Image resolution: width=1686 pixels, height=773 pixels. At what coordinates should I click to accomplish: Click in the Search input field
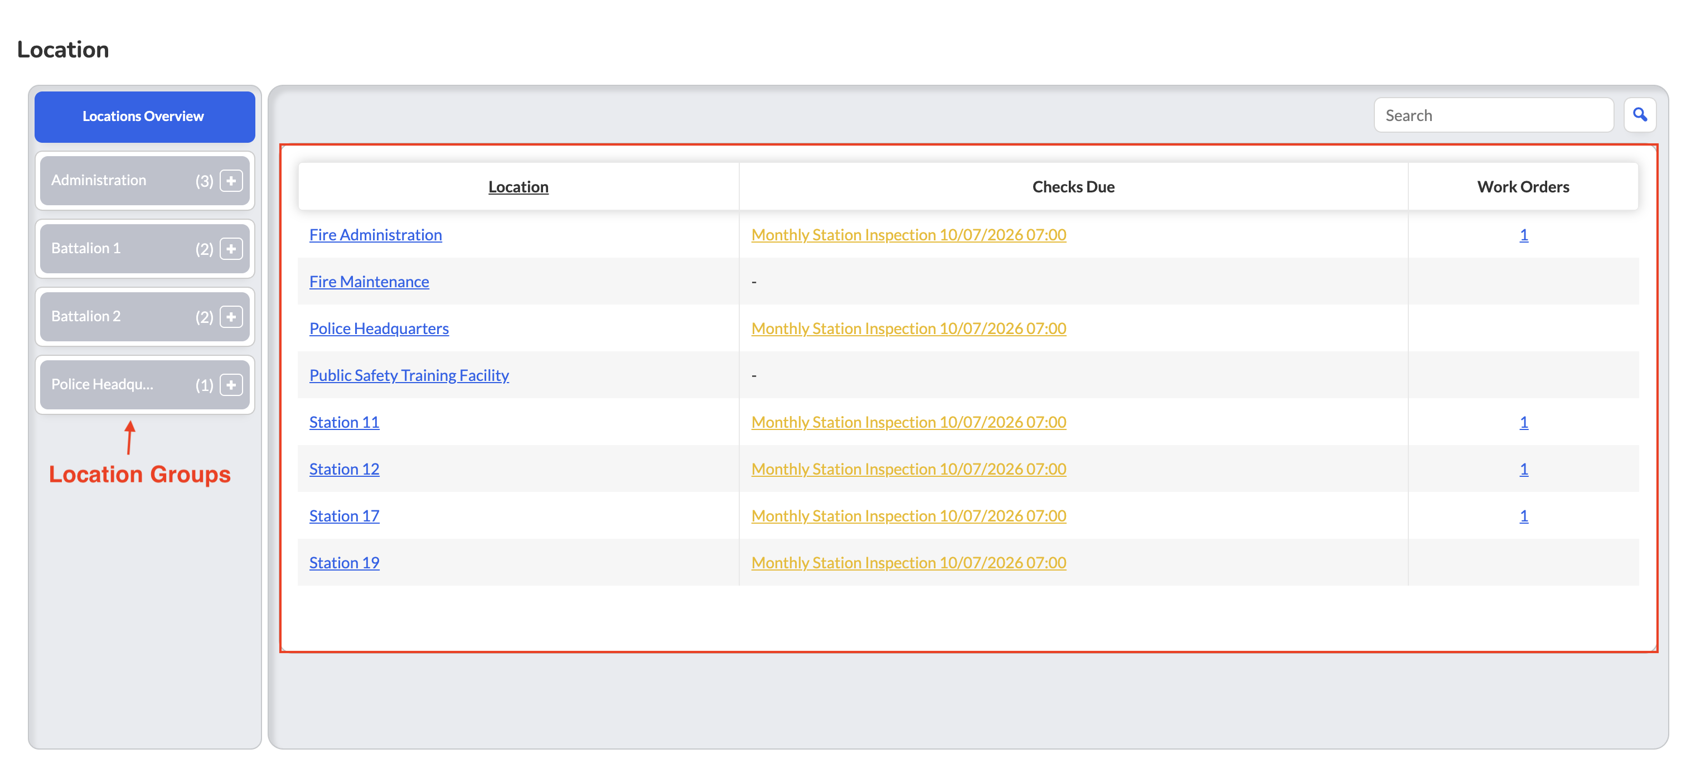[x=1494, y=115]
